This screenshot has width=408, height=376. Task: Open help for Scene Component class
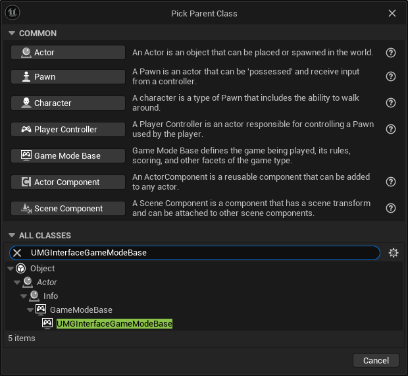(x=391, y=208)
